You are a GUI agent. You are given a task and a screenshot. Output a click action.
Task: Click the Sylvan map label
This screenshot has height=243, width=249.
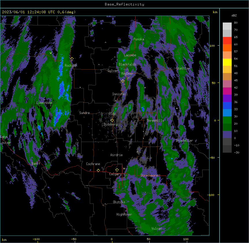(x=113, y=71)
